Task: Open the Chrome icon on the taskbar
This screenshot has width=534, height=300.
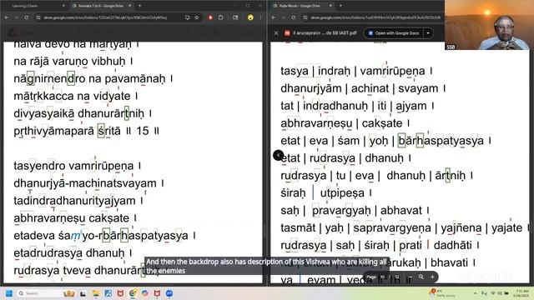Action: (x=133, y=293)
